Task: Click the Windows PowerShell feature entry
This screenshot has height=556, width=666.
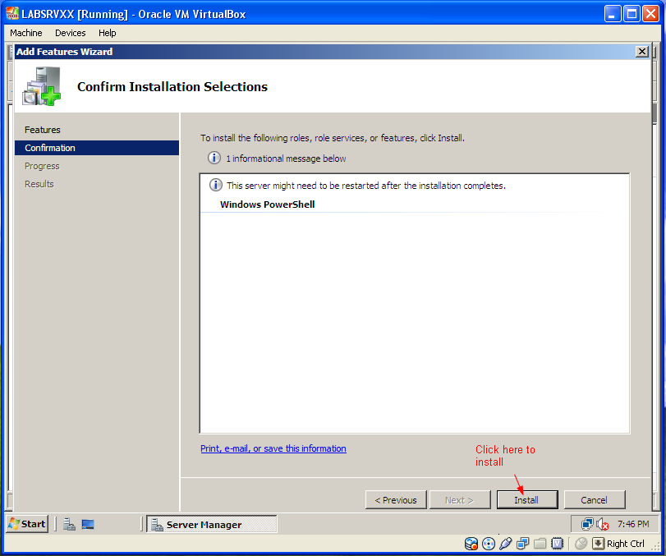Action: [x=267, y=204]
